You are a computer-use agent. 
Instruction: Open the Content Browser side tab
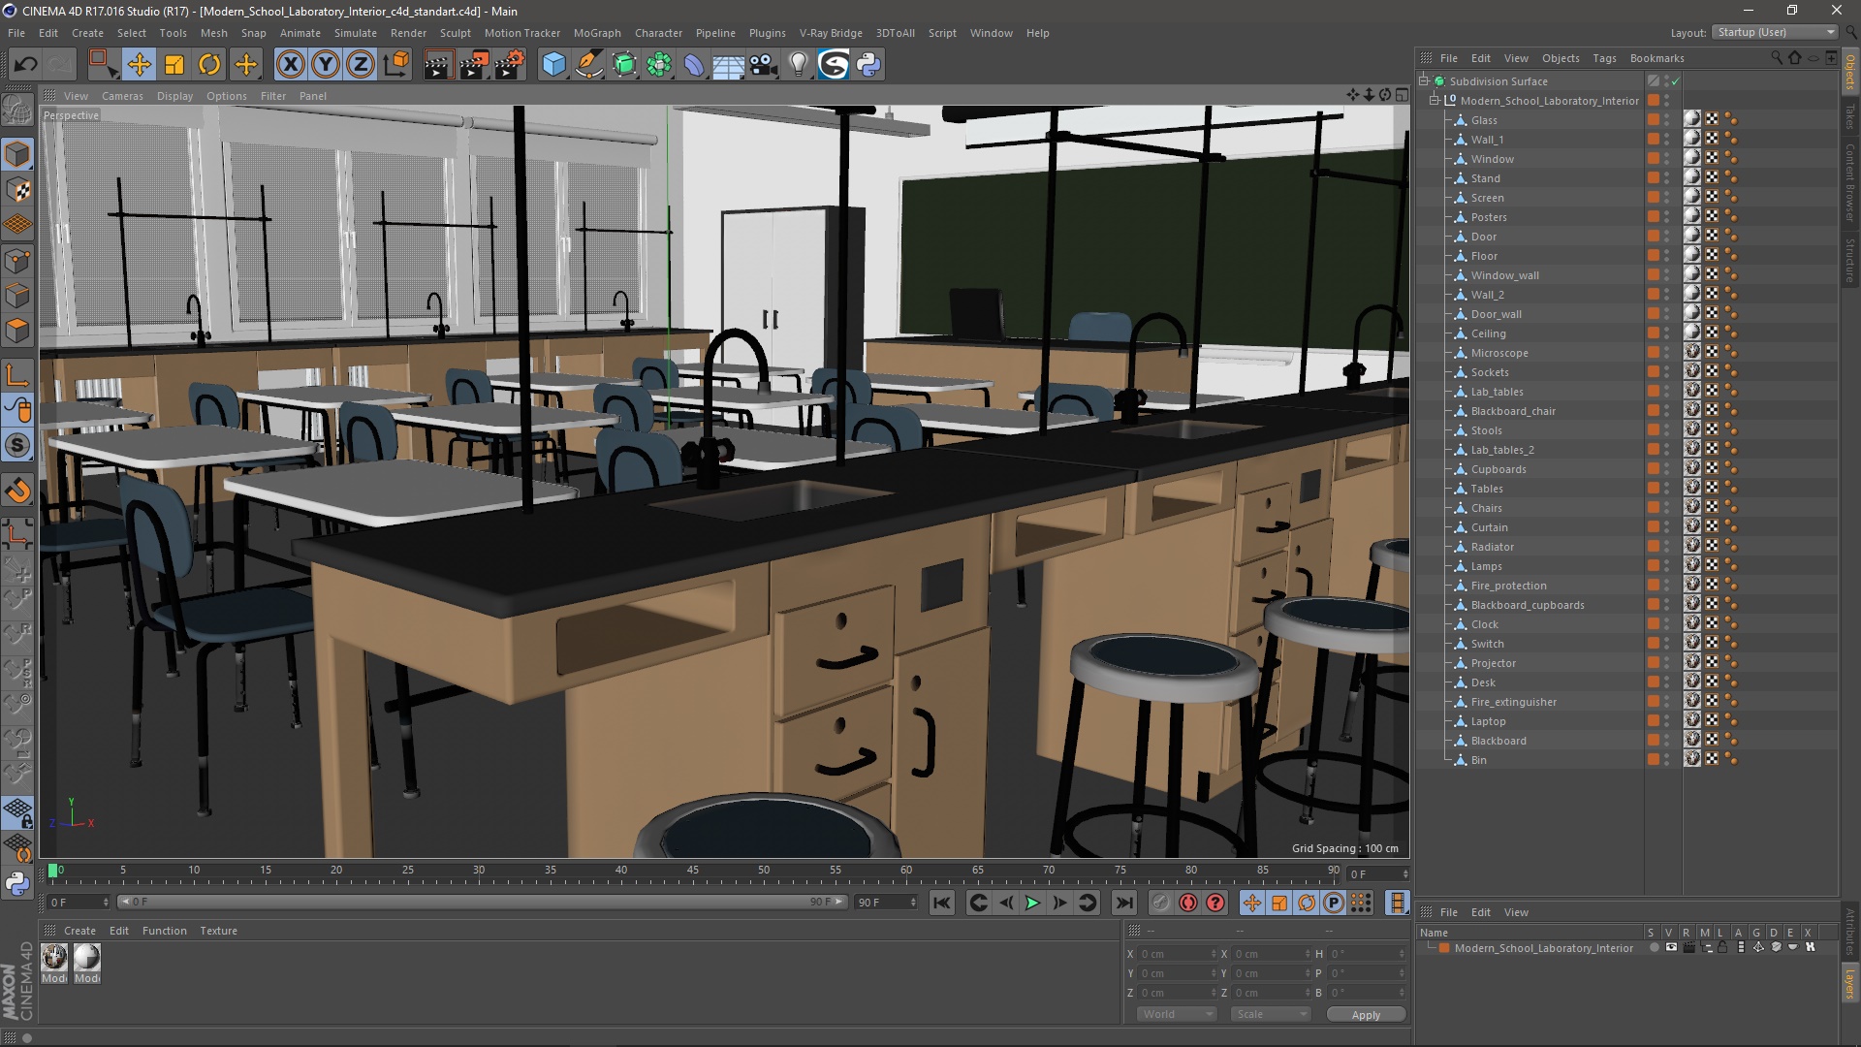click(x=1850, y=182)
